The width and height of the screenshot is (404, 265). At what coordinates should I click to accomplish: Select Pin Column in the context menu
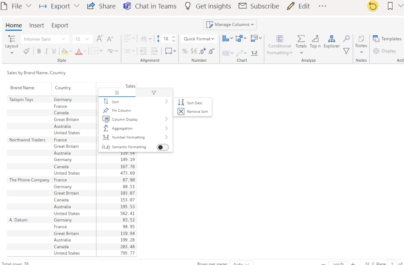[135, 111]
